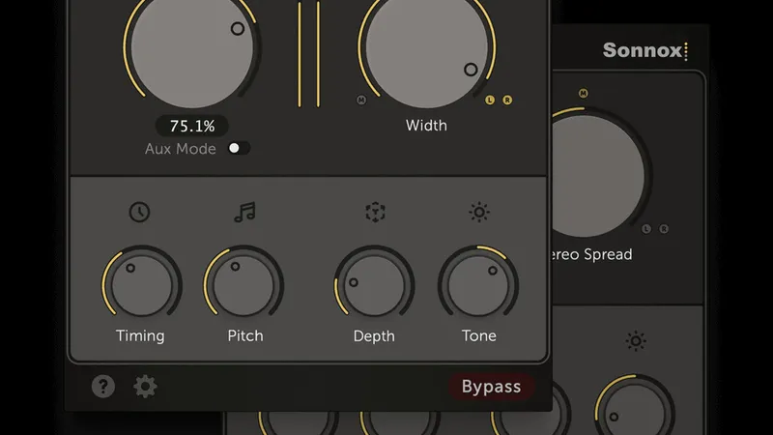This screenshot has width=773, height=435.
Task: Click the Tone knob
Action: (478, 285)
